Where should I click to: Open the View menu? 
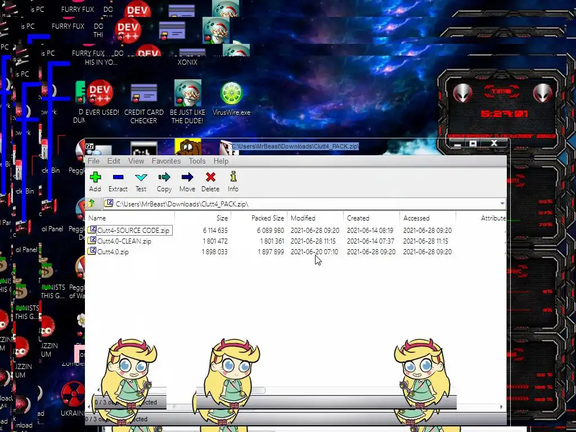pyautogui.click(x=136, y=161)
